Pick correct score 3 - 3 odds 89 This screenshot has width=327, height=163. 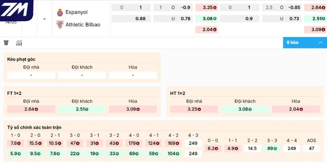point(272,148)
